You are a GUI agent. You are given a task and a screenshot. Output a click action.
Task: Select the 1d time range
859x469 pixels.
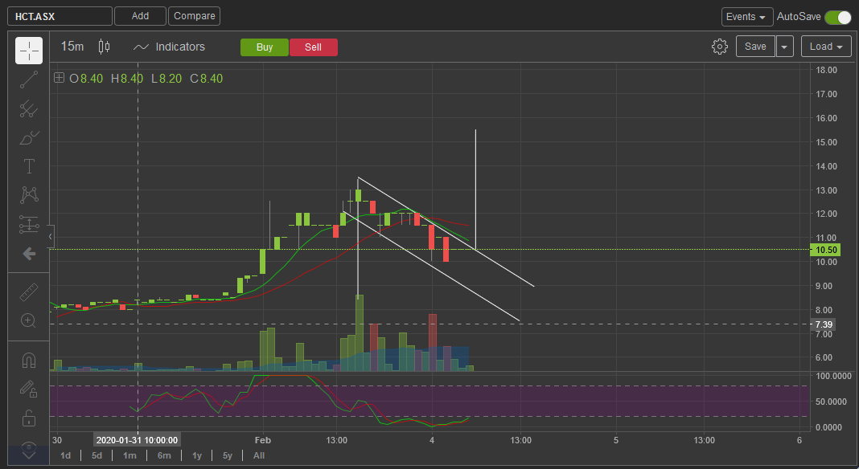point(65,455)
